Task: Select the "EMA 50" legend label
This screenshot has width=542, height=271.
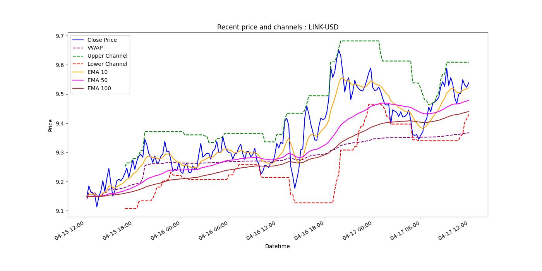Action: pyautogui.click(x=98, y=81)
